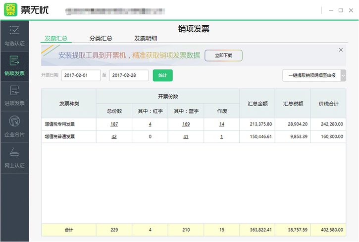Click the 作废 sub-header
The width and height of the screenshot is (359, 242).
coord(222,111)
